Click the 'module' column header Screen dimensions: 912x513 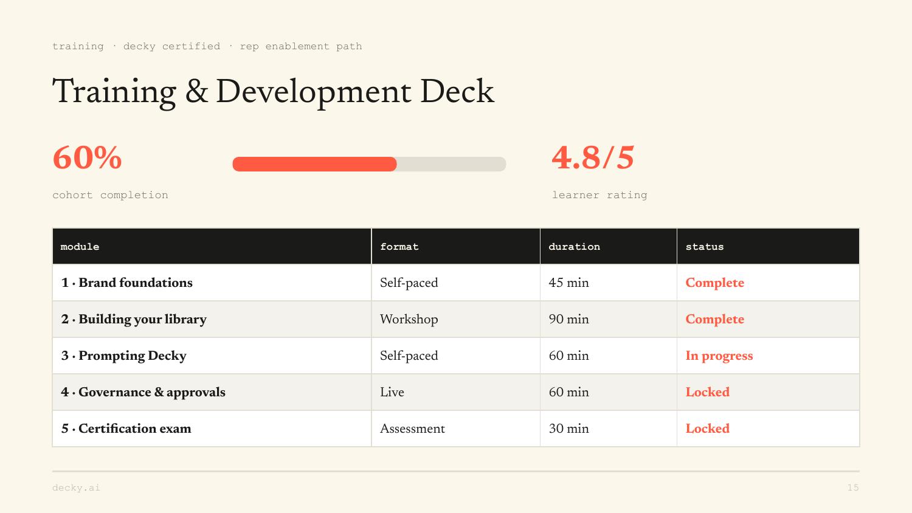[x=212, y=246]
